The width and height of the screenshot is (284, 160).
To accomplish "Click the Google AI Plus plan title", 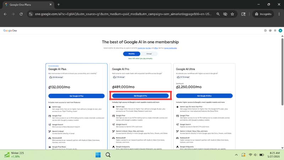I will coord(57,69).
